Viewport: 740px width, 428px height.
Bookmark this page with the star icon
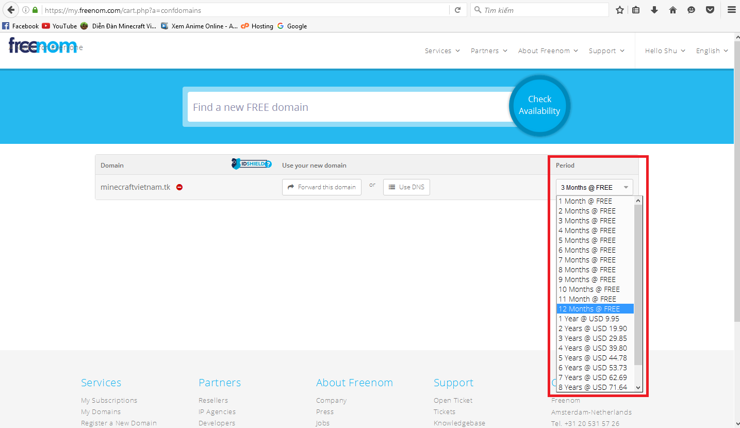pyautogui.click(x=620, y=10)
